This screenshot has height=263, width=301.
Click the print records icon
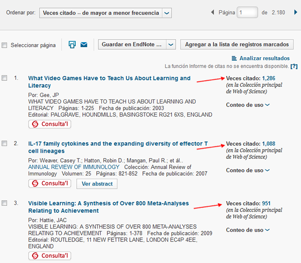72,45
